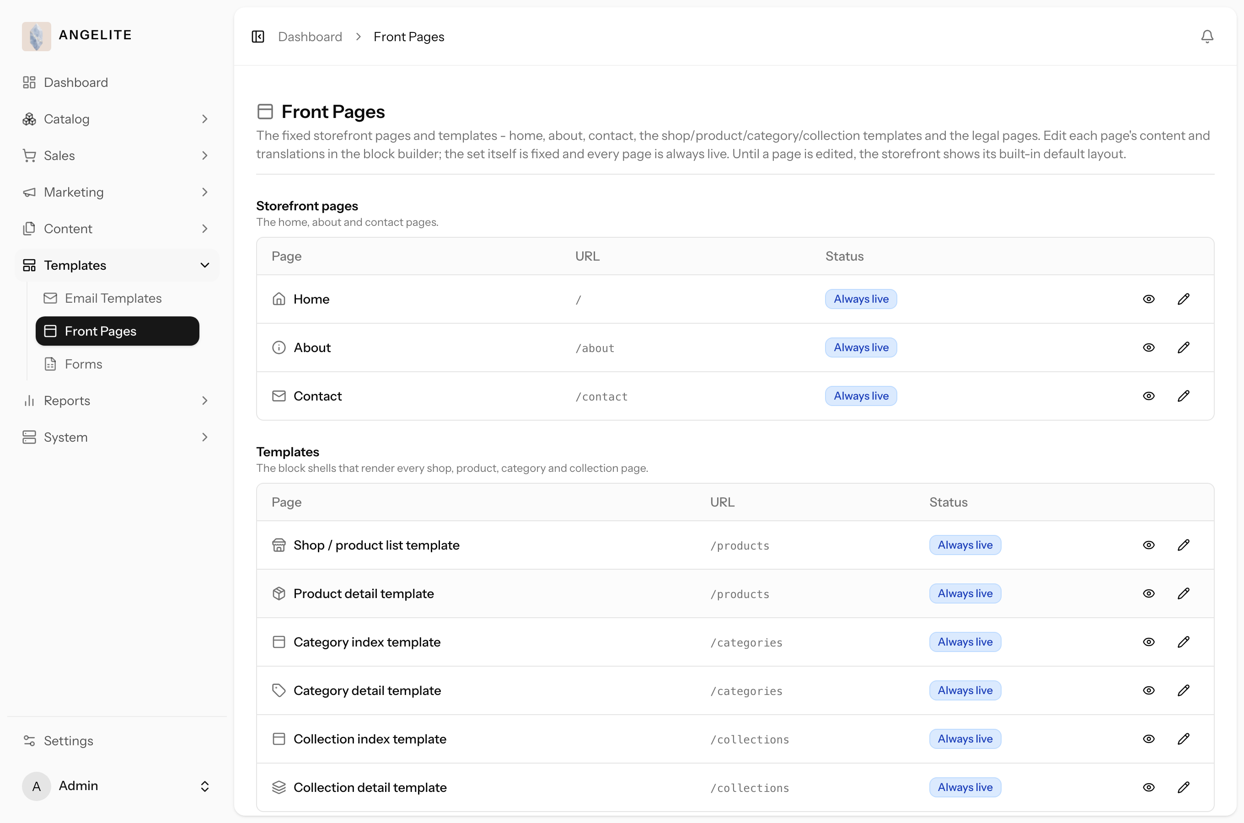Click the Admin avatar circle

click(36, 786)
